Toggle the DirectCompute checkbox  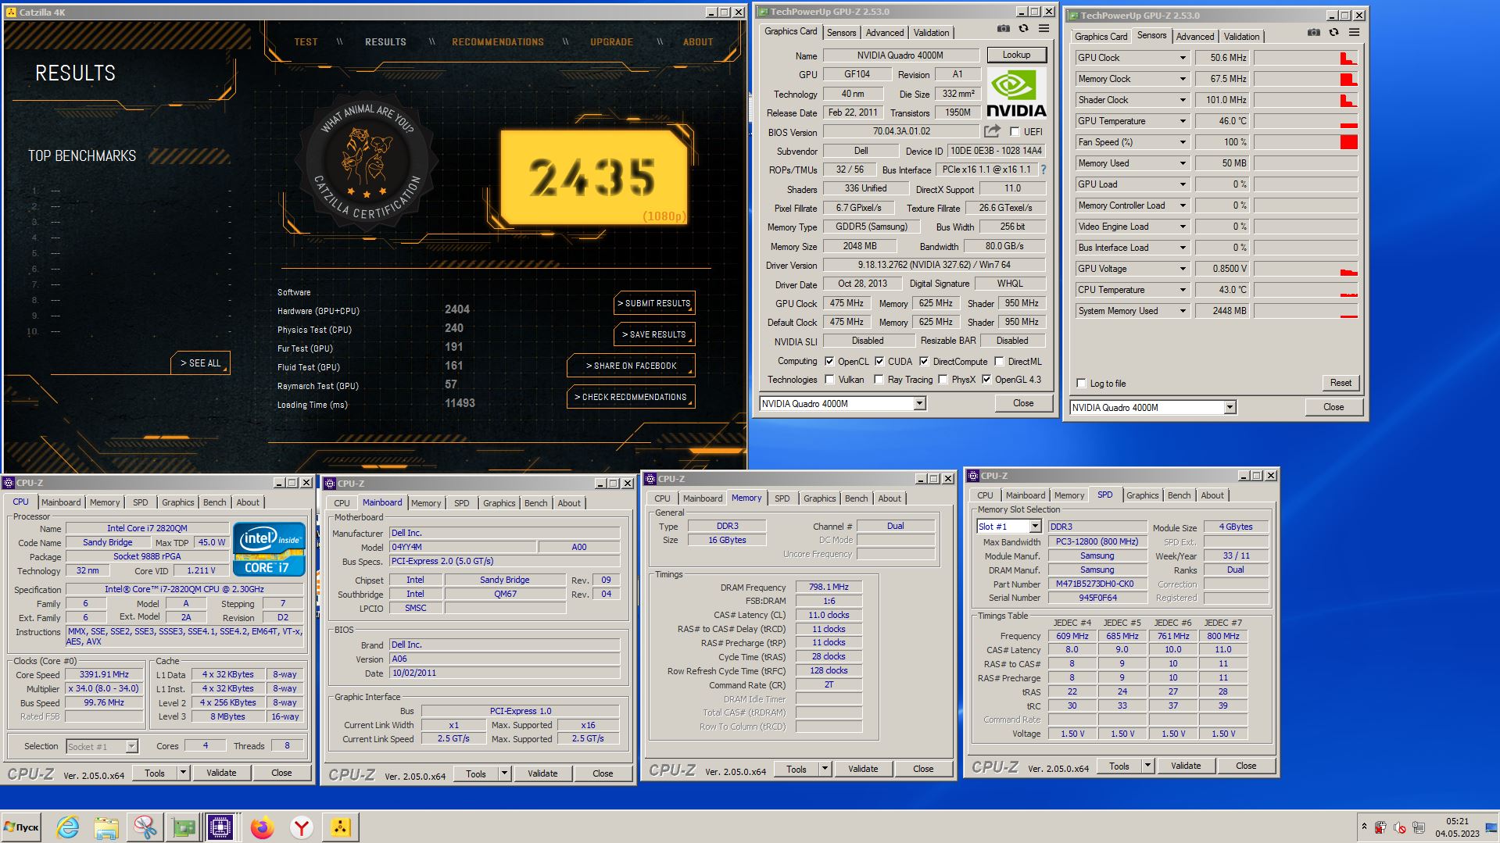(x=924, y=361)
